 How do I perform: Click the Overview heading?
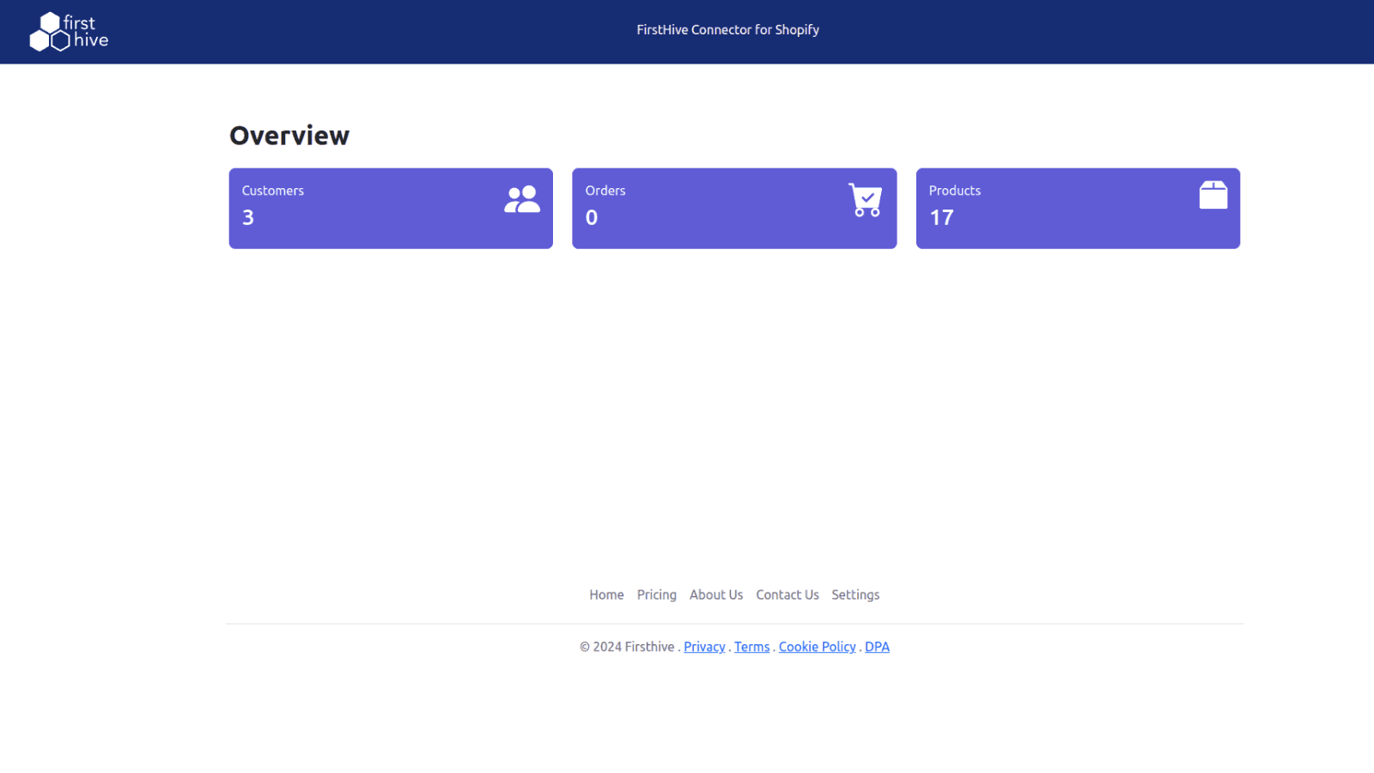coord(289,135)
